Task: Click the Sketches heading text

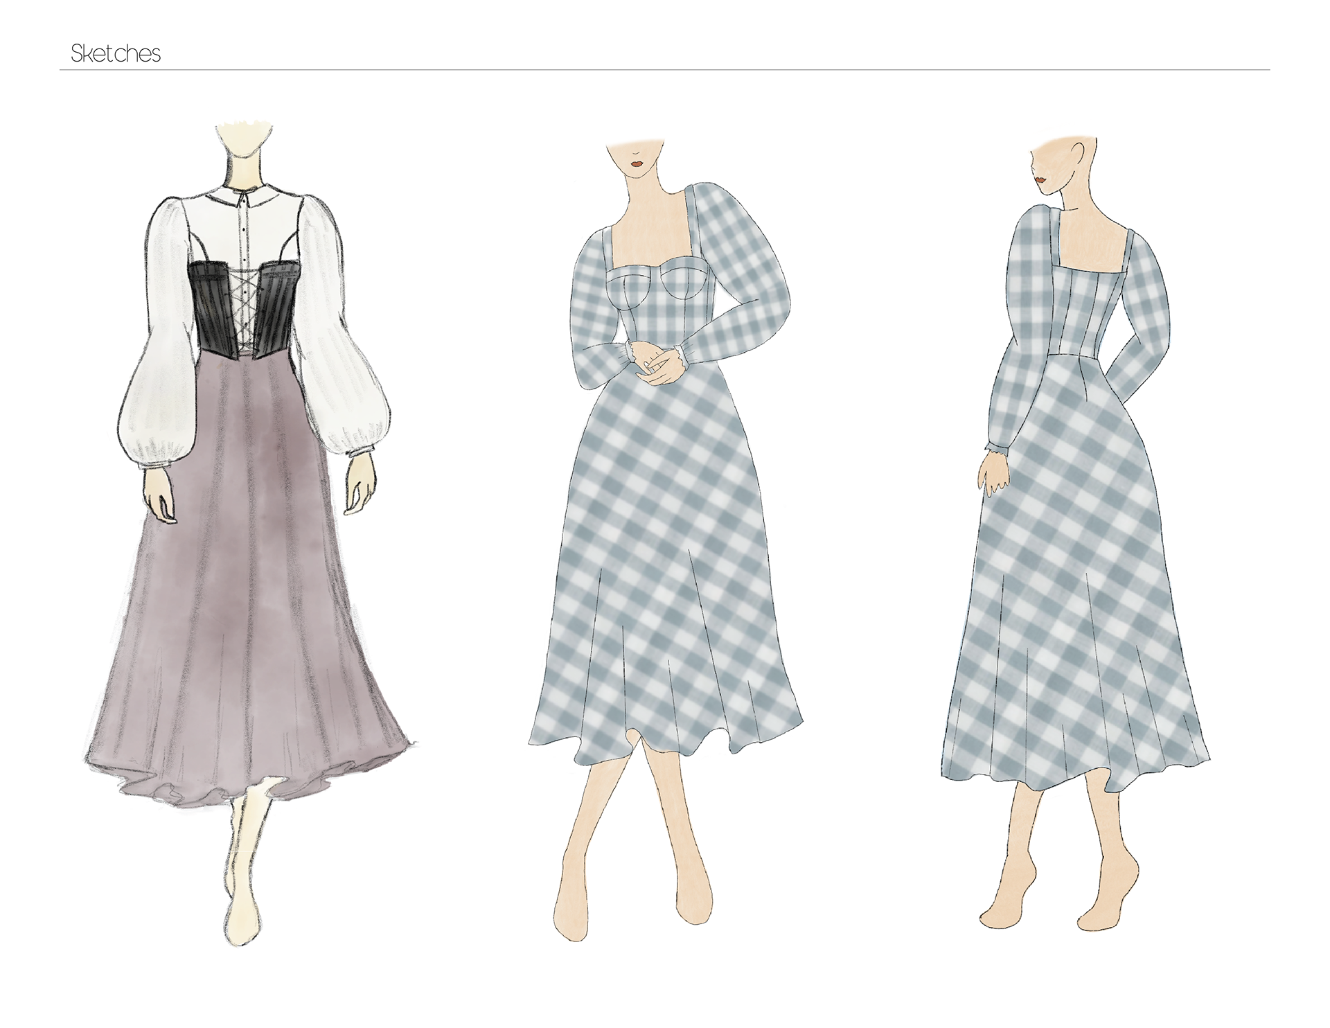Action: pyautogui.click(x=116, y=54)
